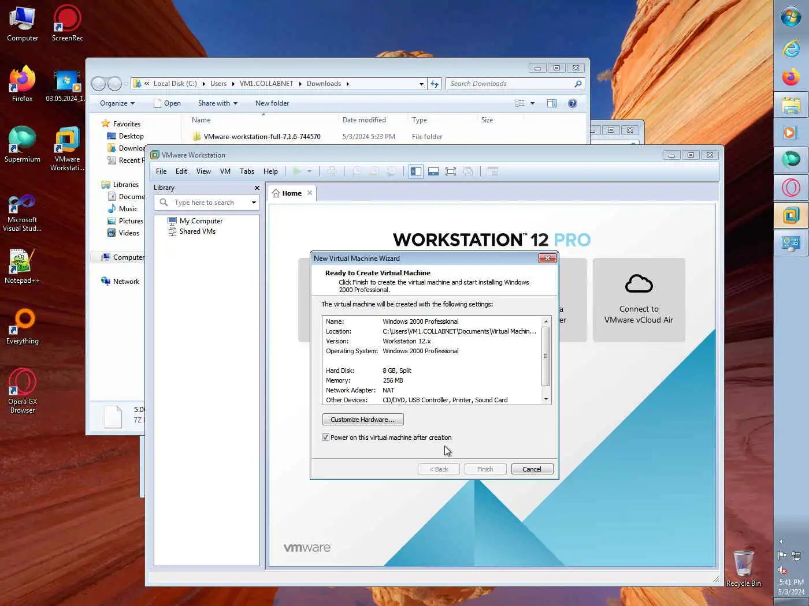Open the ScreenRec desktop icon
The image size is (809, 606).
click(x=67, y=24)
